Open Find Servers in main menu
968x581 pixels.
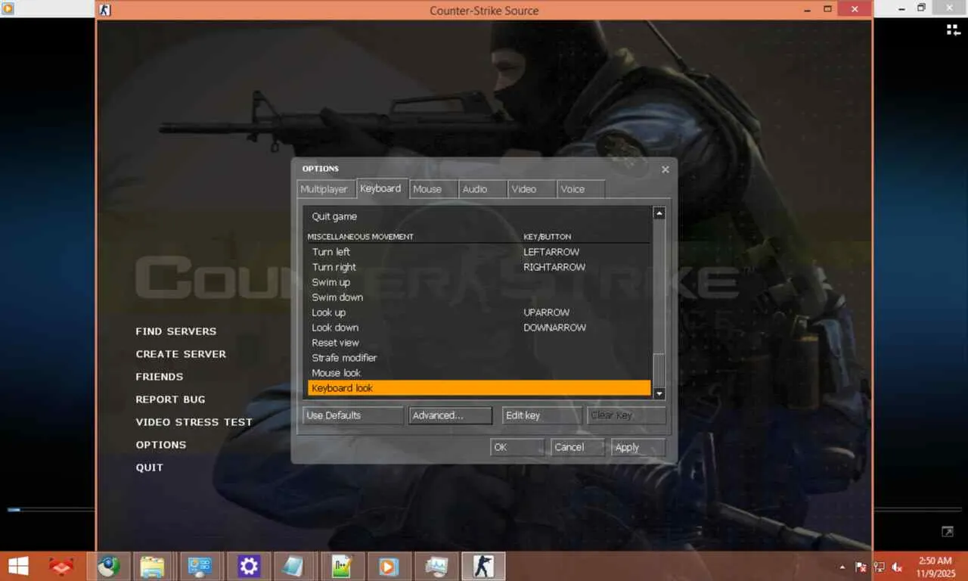[176, 331]
